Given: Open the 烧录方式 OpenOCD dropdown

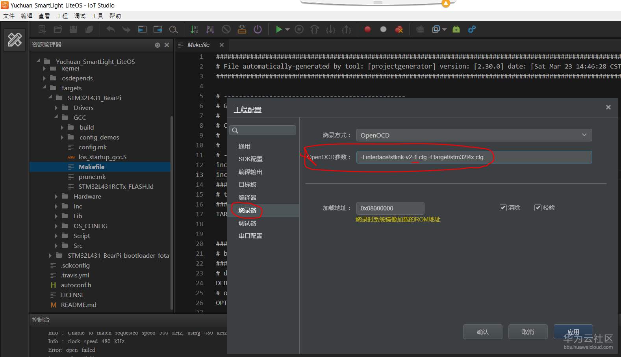Looking at the screenshot, I should [x=474, y=135].
